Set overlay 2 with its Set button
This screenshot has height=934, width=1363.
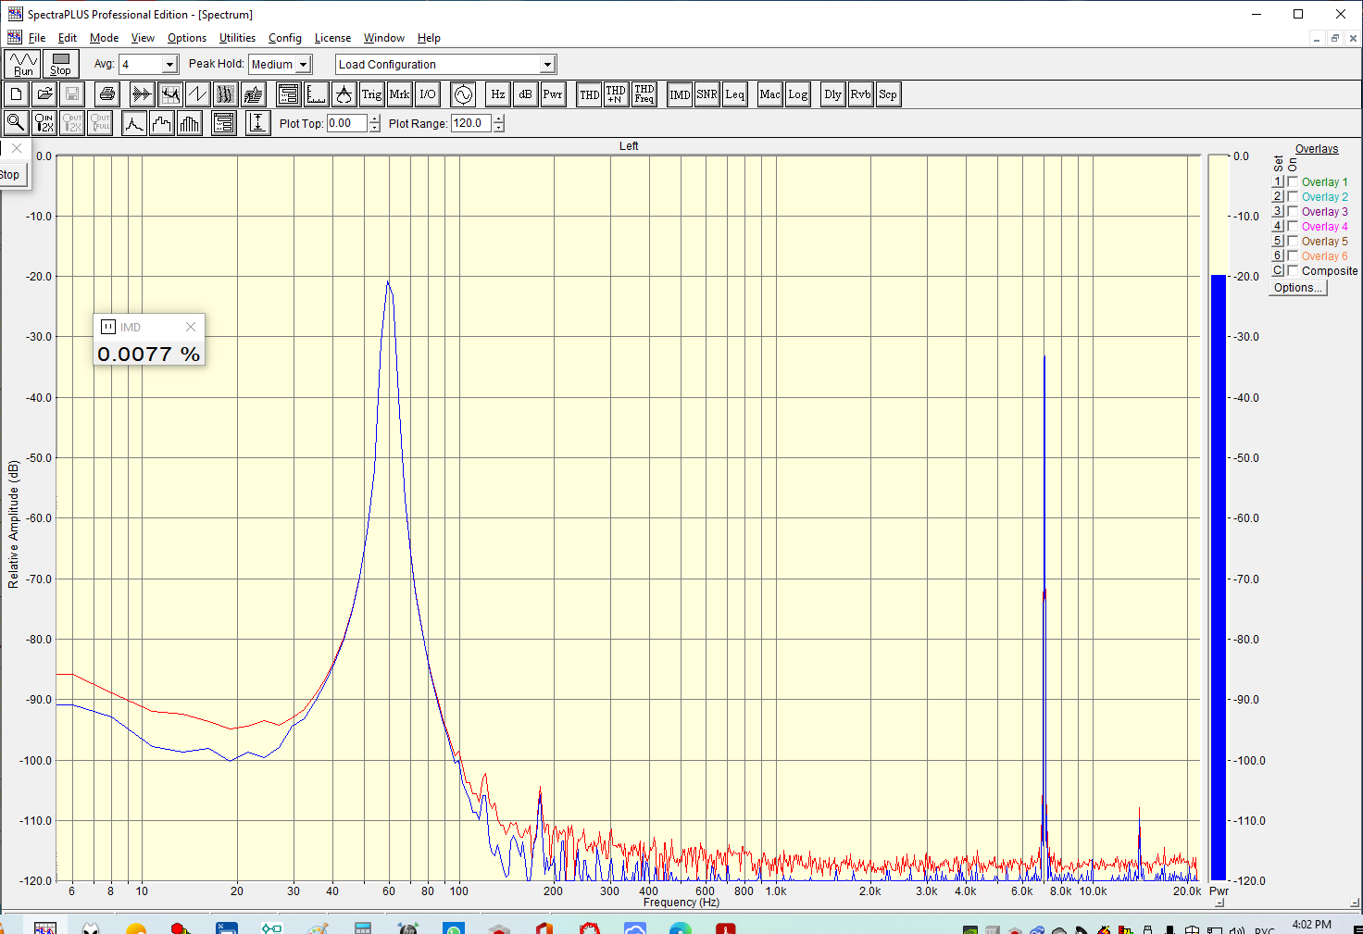click(1278, 196)
